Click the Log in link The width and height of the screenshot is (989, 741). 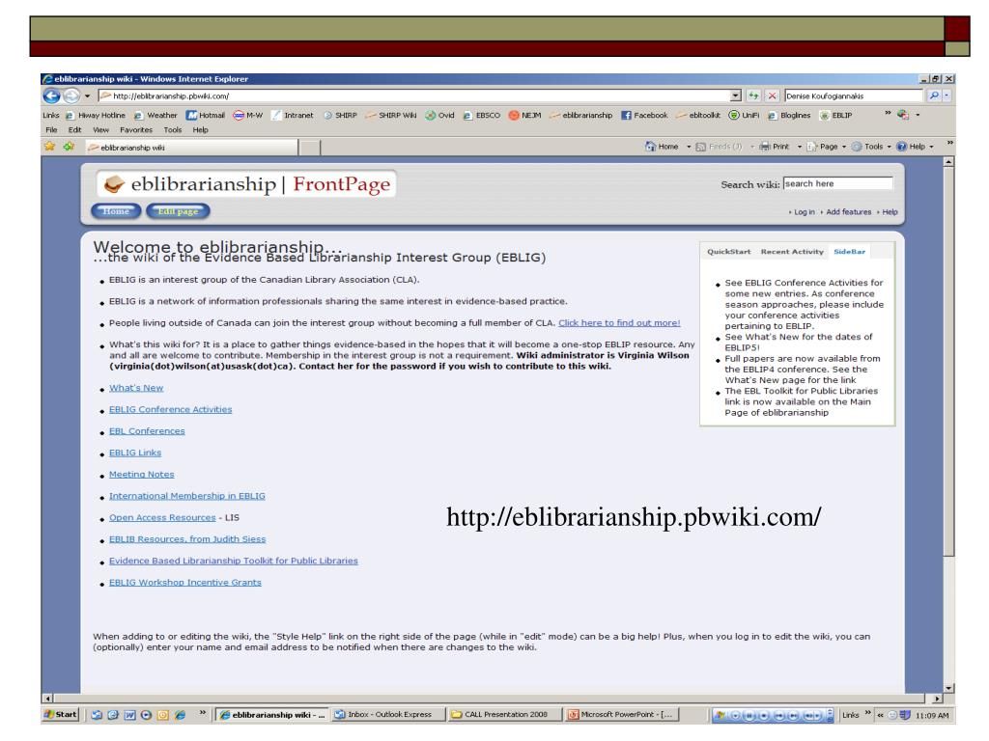(x=804, y=212)
